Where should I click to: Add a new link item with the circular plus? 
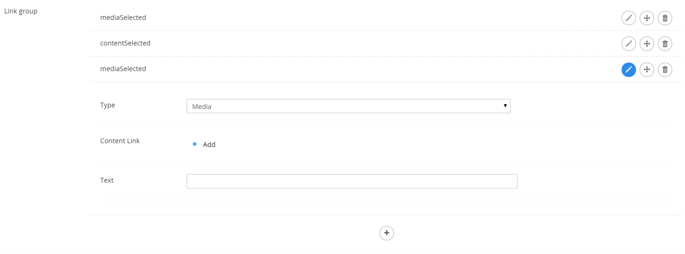[x=386, y=233]
